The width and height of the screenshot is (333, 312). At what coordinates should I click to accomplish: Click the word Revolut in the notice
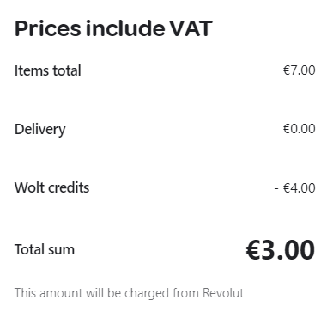tap(223, 293)
